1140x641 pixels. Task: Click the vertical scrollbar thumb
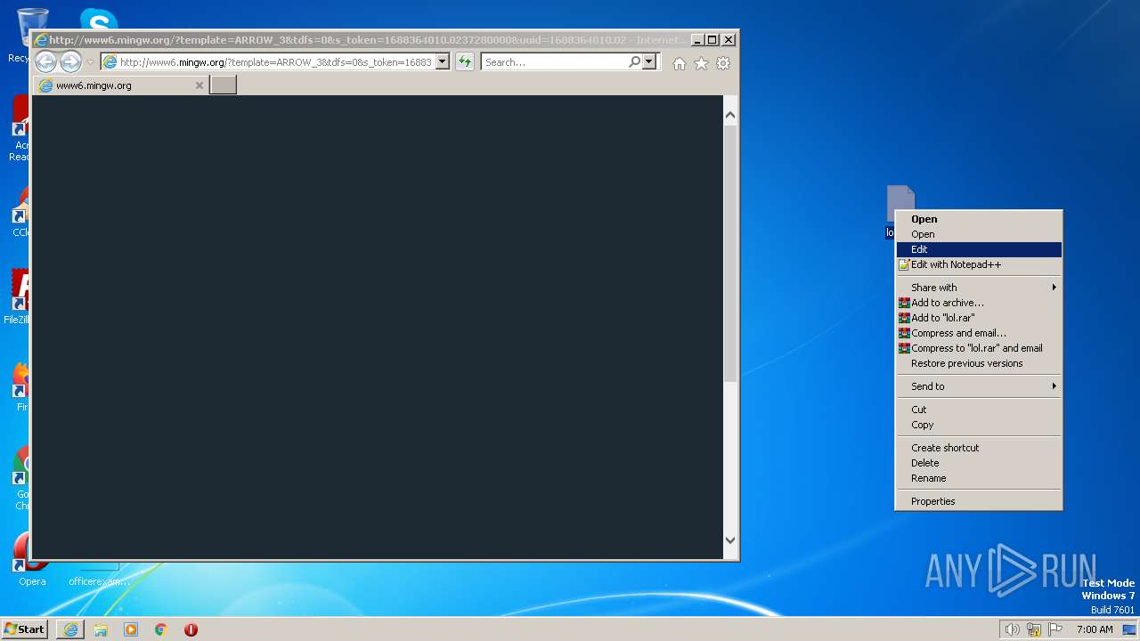coord(730,254)
